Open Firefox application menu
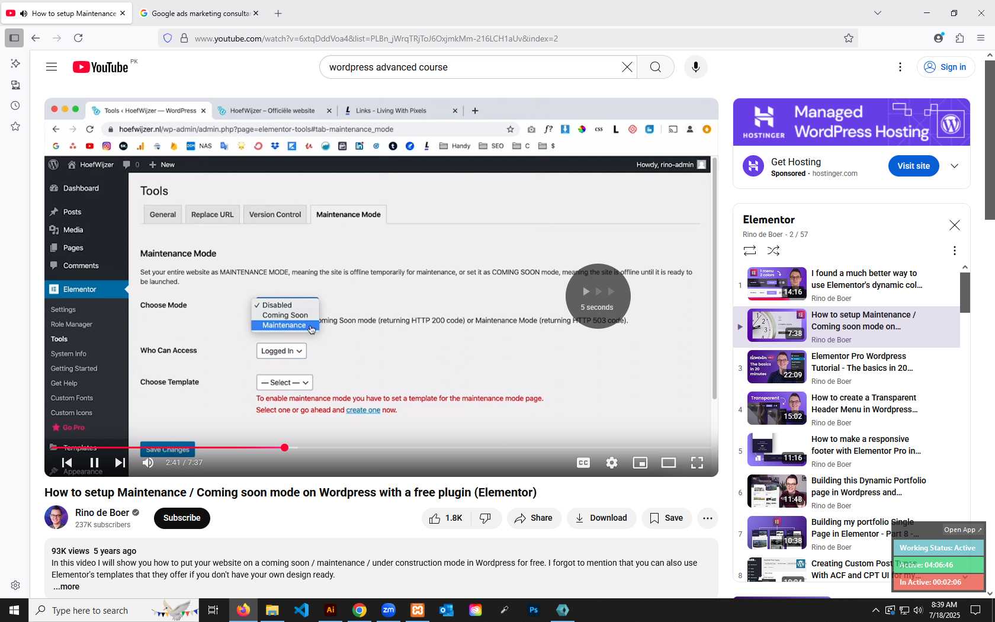The height and width of the screenshot is (622, 995). [981, 38]
